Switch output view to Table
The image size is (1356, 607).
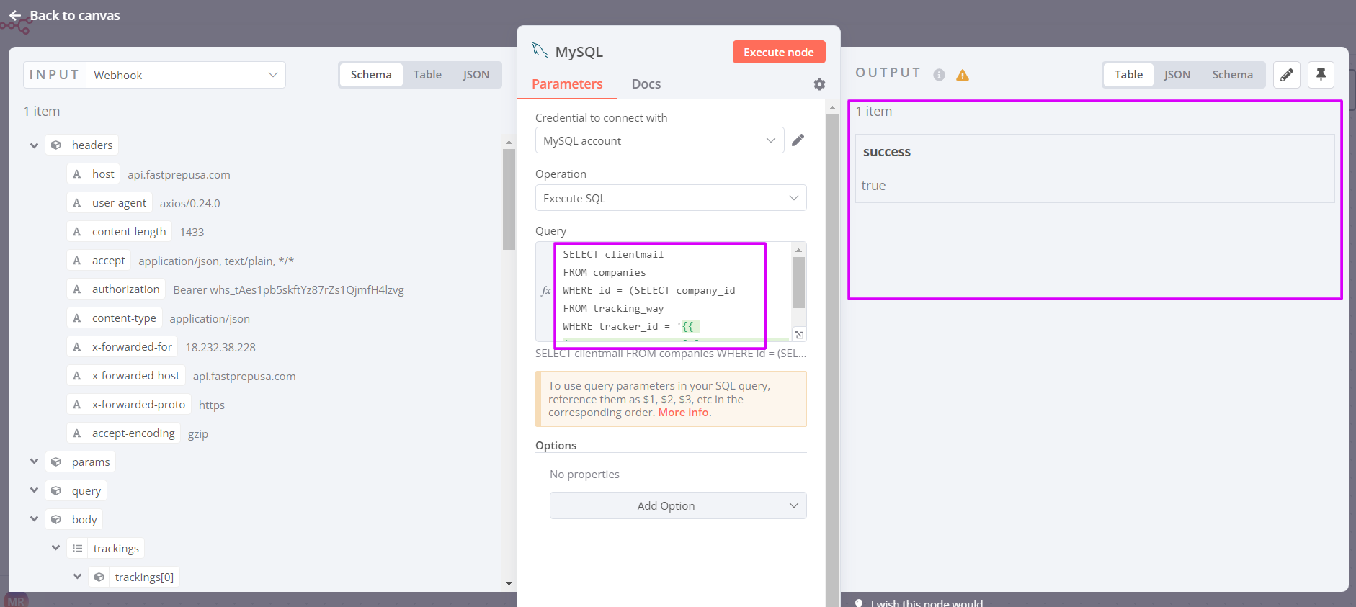pyautogui.click(x=1128, y=75)
